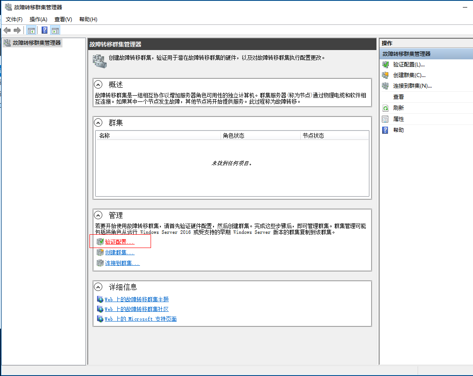Collapse the 详细信息 section
Image resolution: width=473 pixels, height=376 pixels.
tap(98, 287)
